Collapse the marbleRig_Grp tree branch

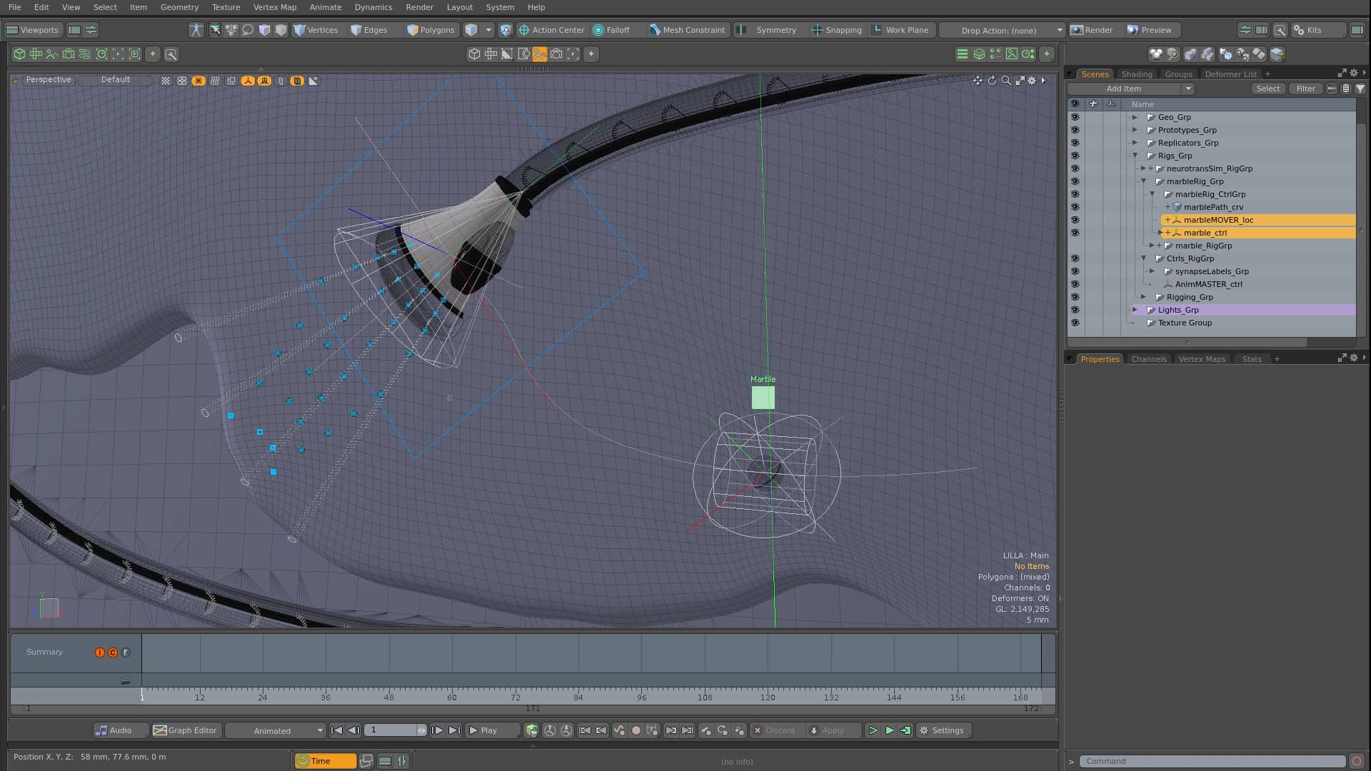point(1145,181)
